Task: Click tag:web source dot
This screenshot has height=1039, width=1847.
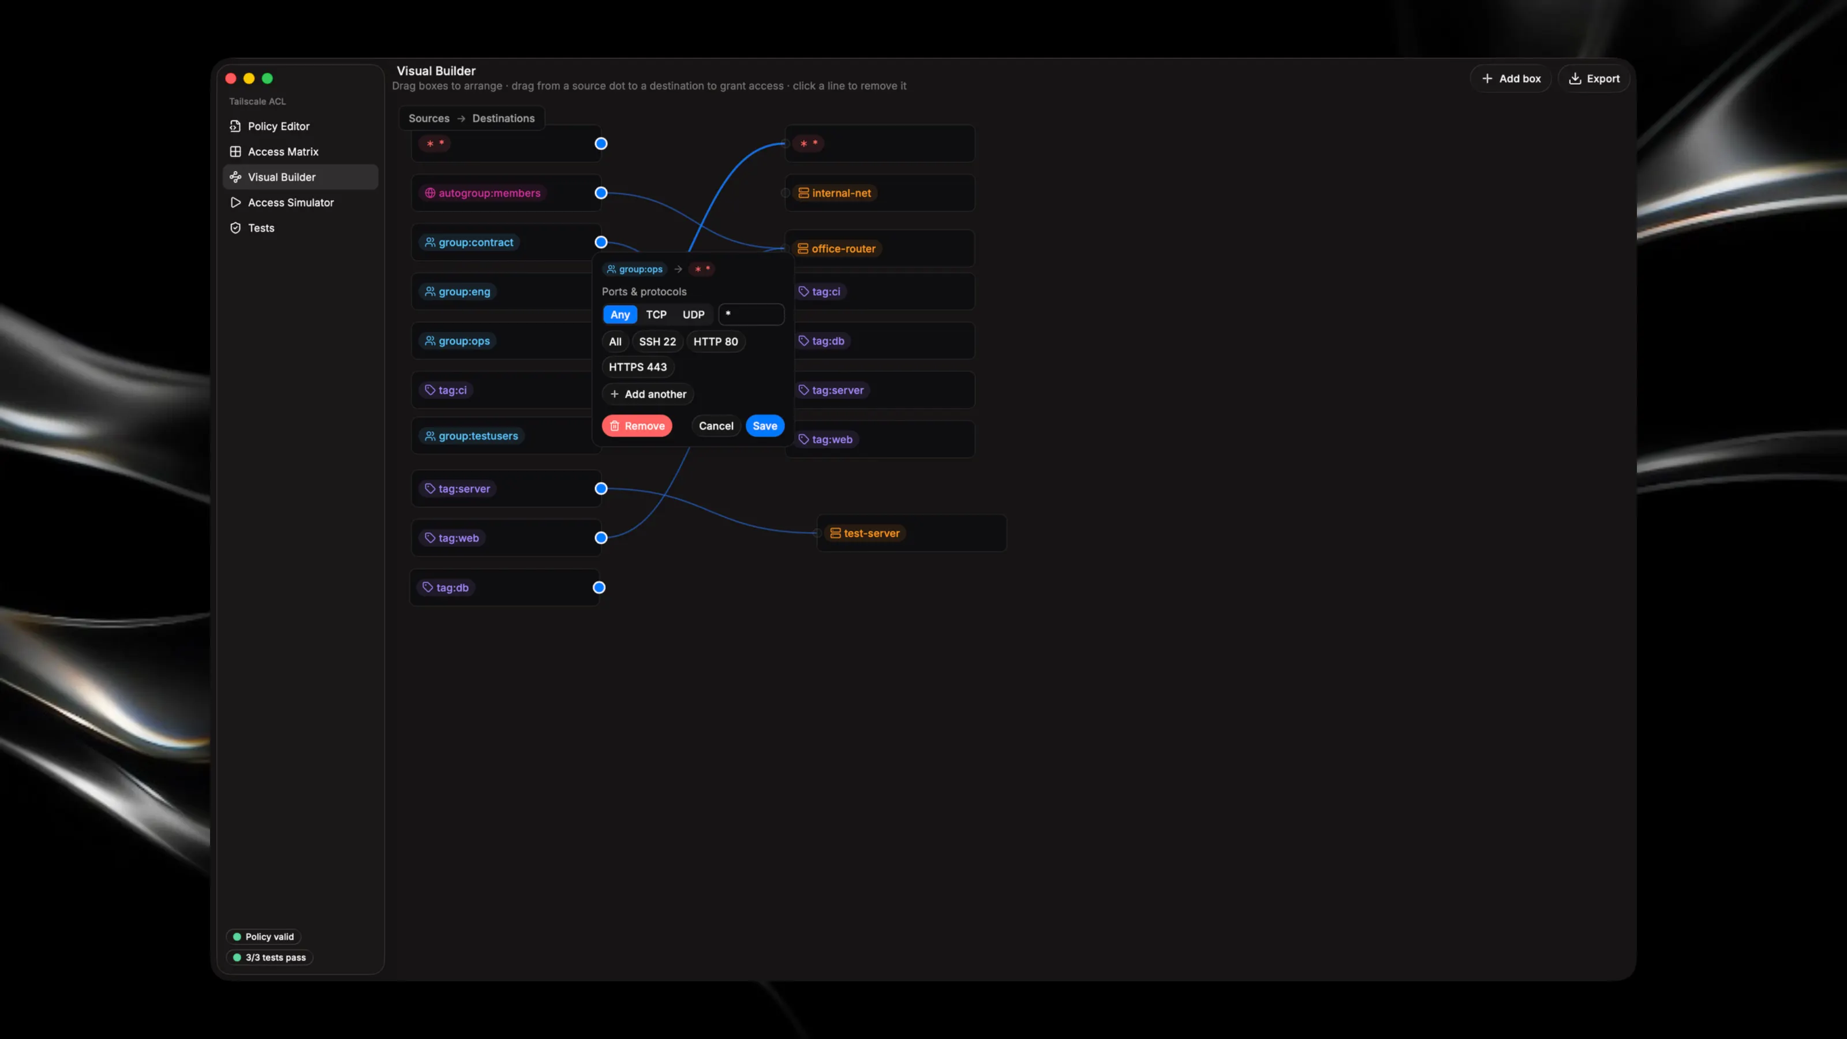Action: click(601, 538)
